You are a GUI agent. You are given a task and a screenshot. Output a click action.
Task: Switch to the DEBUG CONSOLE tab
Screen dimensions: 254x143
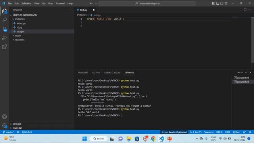(x=112, y=73)
